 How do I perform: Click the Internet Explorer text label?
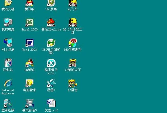coord(8,92)
